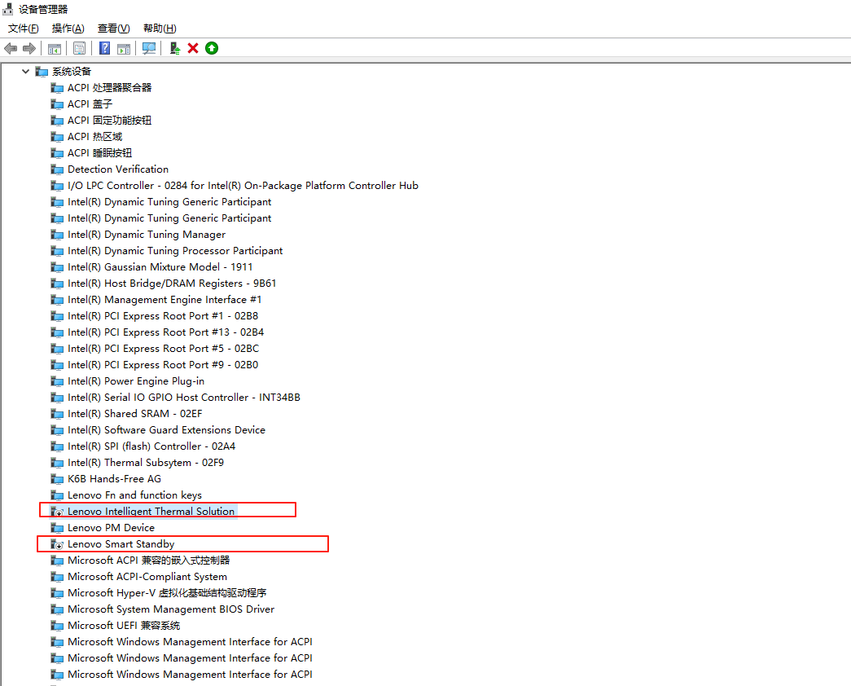Select Intel(R) Thermal Subsytem - 02F9
The width and height of the screenshot is (851, 686).
146,462
